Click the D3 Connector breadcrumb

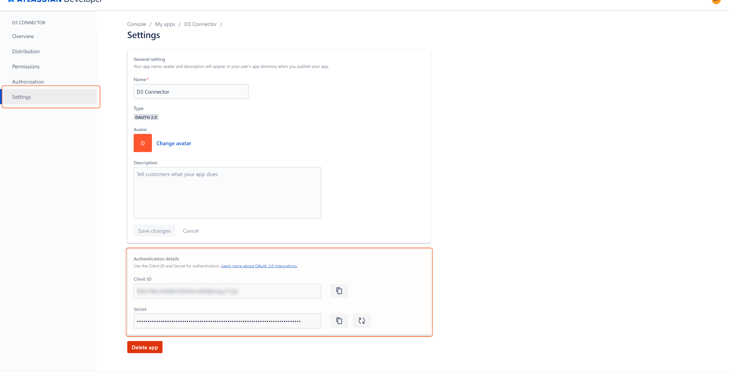click(x=200, y=24)
